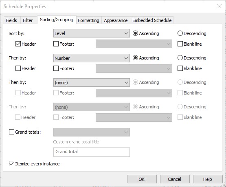Viewport: 226px width, 187px height.
Task: Uncheck Itemize every instance
Action: coord(11,164)
